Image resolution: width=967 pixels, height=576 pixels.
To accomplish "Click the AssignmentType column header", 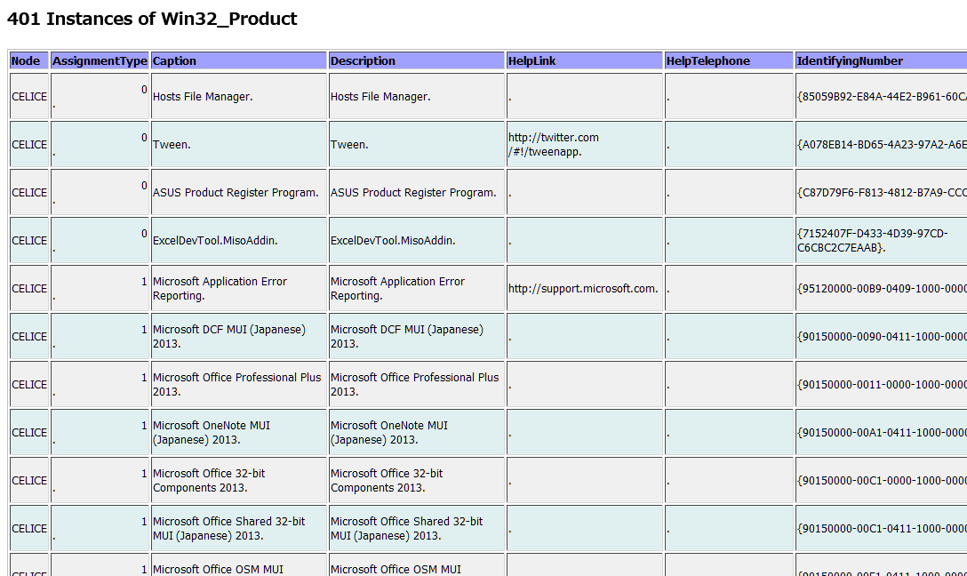I will pos(100,61).
